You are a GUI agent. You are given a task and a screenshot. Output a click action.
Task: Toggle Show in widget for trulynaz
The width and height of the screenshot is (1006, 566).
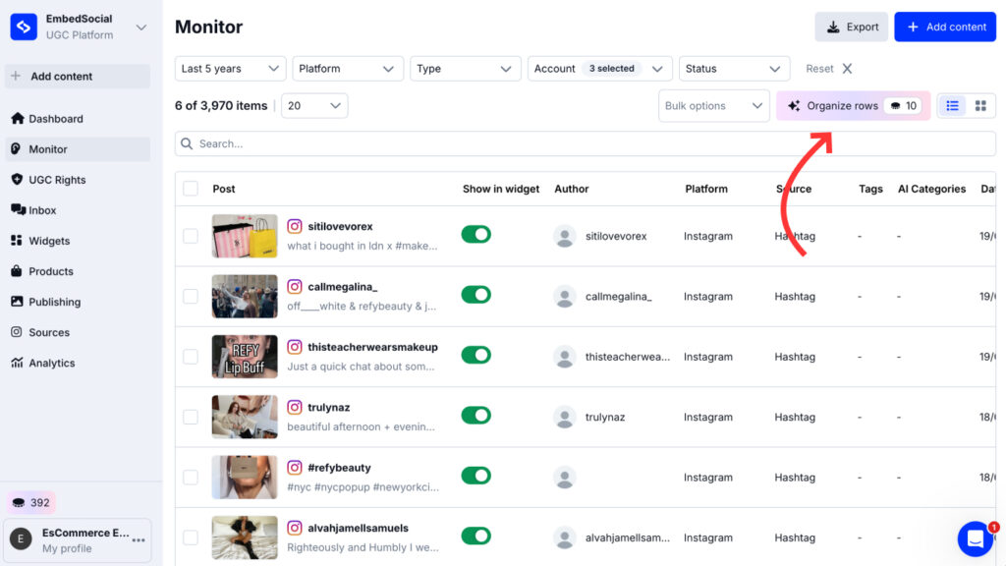coord(476,416)
